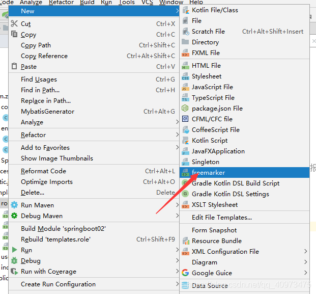Expand the Analyze submenu arrow
This screenshot has height=294, width=316.
click(x=177, y=122)
